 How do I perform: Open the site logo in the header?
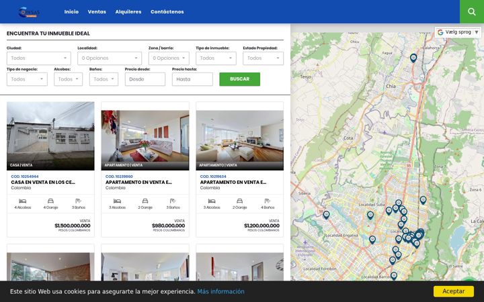pyautogui.click(x=30, y=12)
